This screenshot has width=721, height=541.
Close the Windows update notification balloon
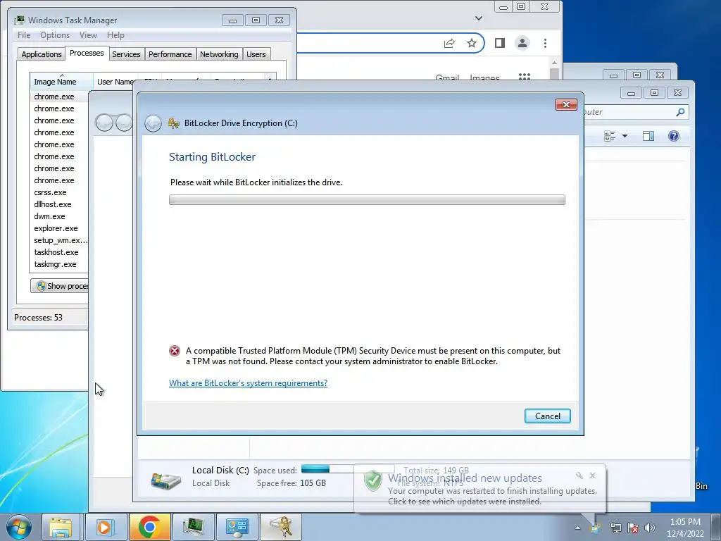click(x=592, y=475)
